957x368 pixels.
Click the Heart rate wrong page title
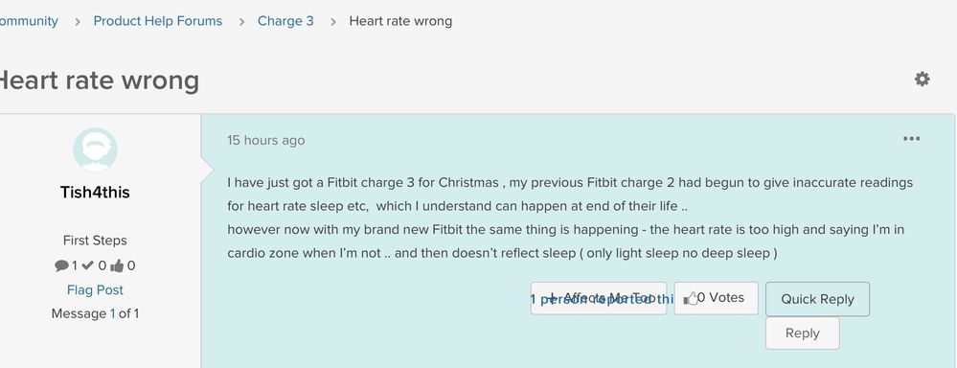(99, 80)
